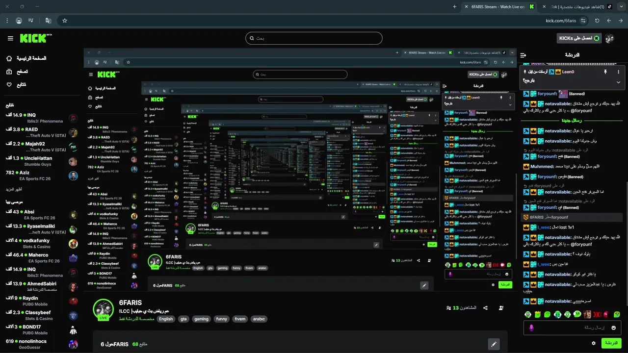Click the chat message input box

click(x=573, y=328)
